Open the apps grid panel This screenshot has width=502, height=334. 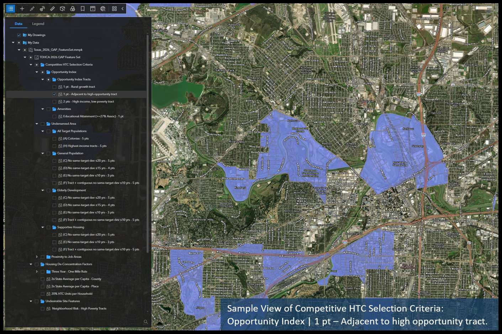coord(115,8)
